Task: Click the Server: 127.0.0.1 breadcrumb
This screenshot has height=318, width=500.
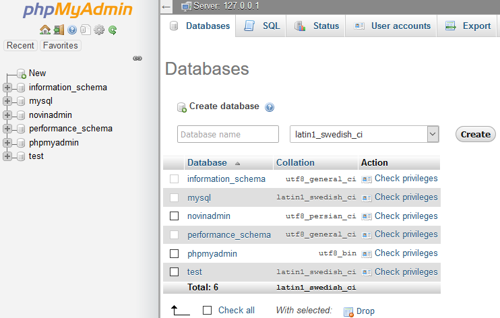Action: 226,6
